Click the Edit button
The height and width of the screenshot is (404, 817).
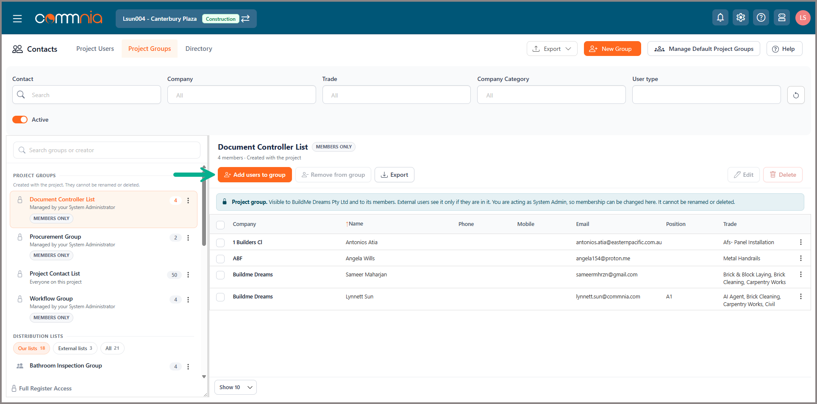tap(744, 175)
